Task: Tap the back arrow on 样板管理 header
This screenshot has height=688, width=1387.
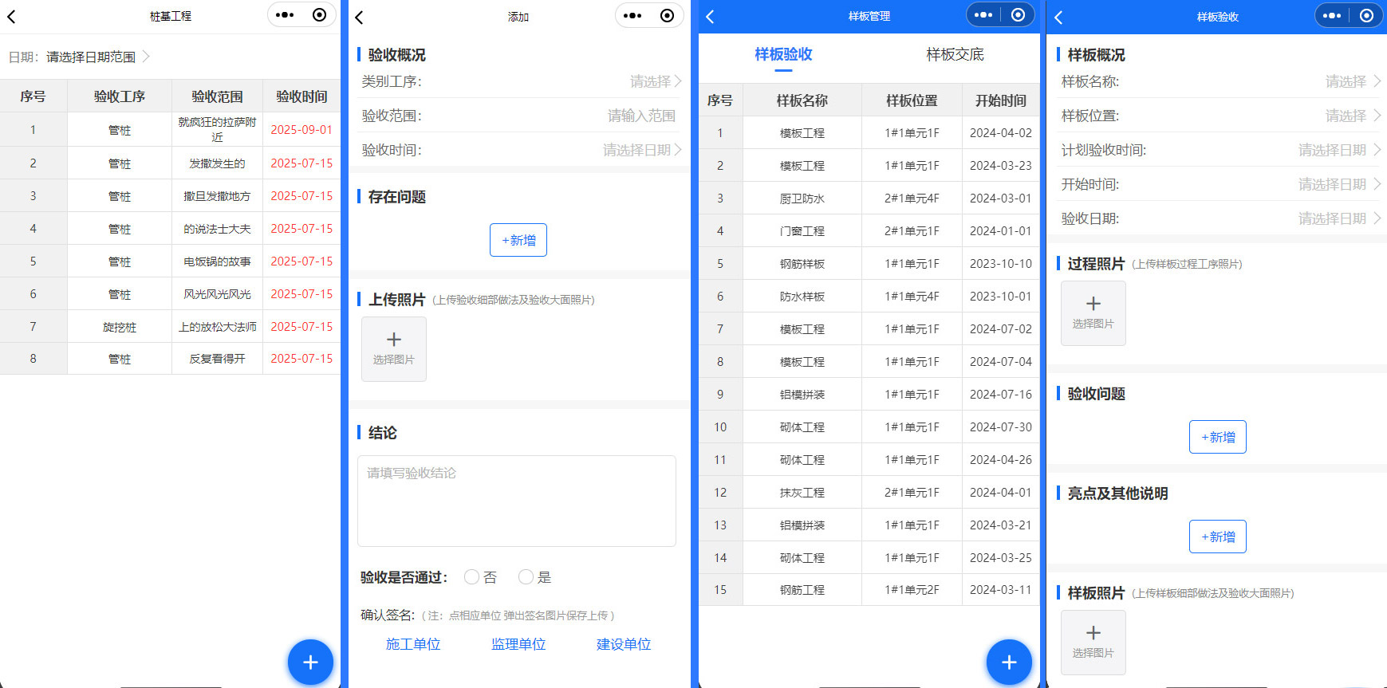Action: 710,17
